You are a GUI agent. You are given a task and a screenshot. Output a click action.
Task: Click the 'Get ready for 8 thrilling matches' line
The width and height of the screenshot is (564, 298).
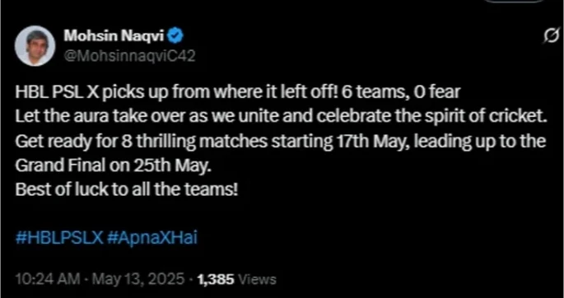coord(281,142)
